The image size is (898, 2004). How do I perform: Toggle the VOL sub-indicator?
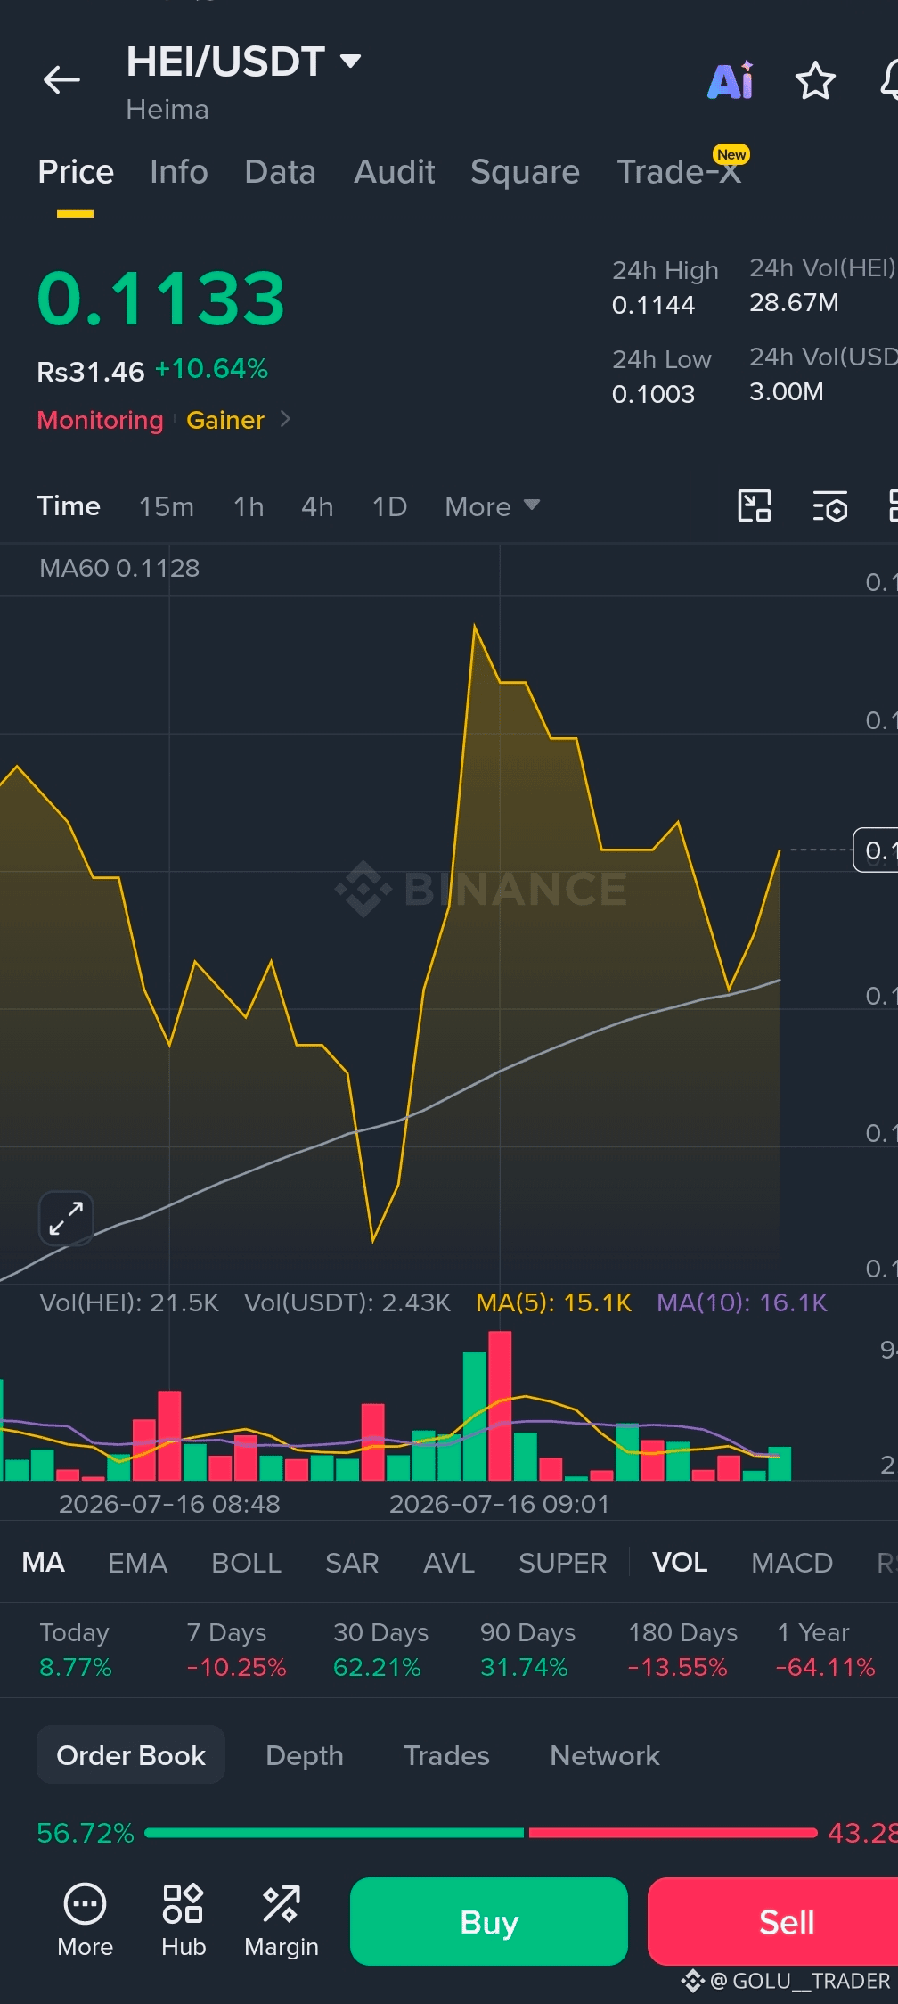[680, 1563]
